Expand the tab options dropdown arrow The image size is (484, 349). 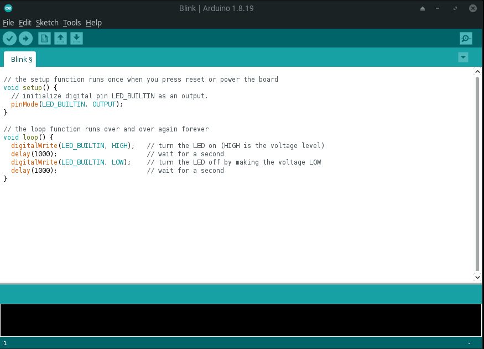(x=463, y=57)
